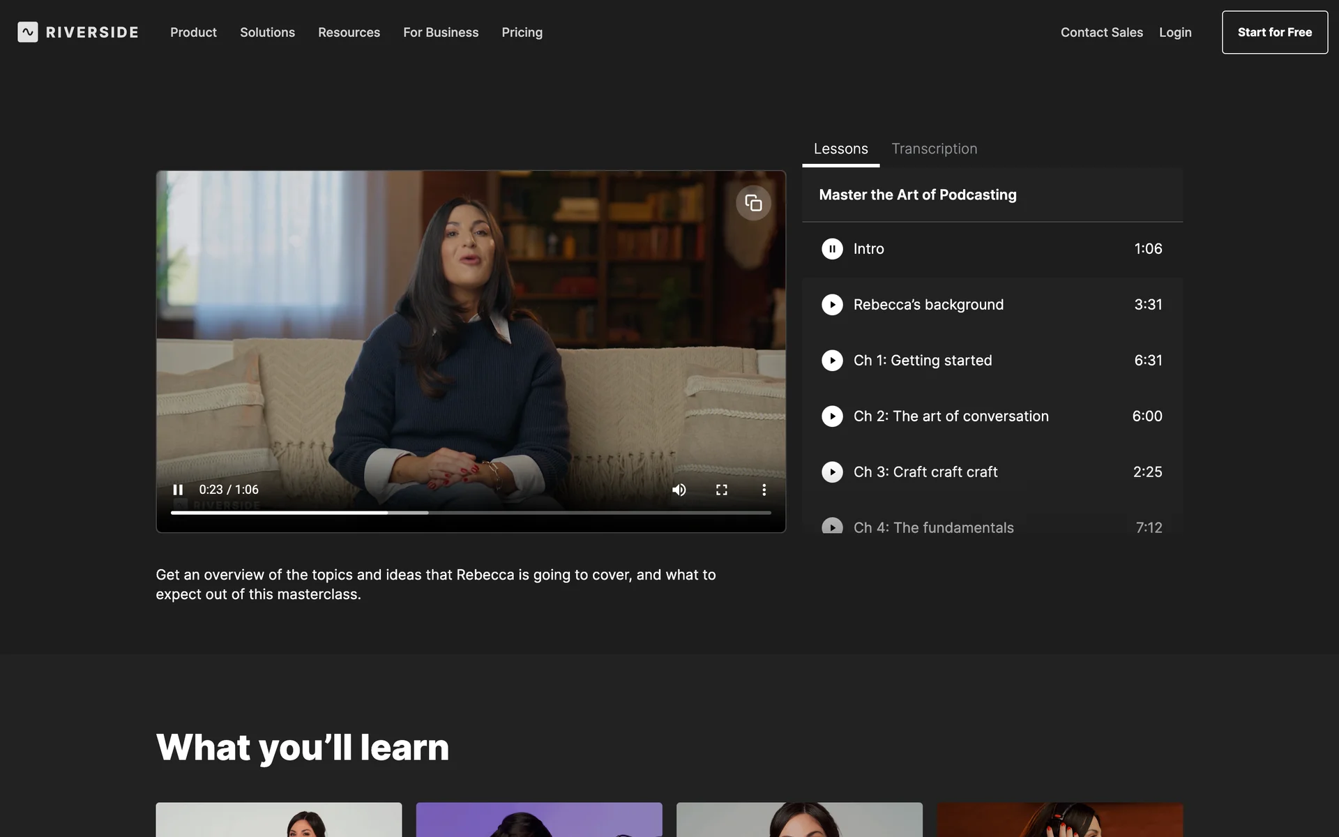Mute the video volume speaker icon

pos(679,490)
